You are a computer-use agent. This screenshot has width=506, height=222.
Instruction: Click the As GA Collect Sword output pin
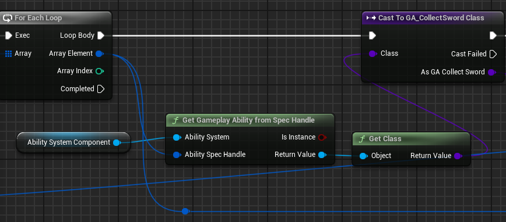pyautogui.click(x=491, y=72)
